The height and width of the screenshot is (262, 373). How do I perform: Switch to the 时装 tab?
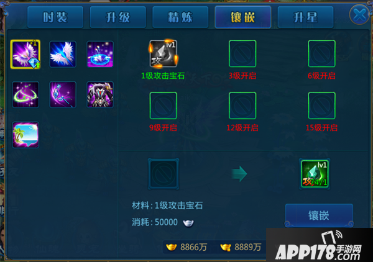tap(55, 17)
